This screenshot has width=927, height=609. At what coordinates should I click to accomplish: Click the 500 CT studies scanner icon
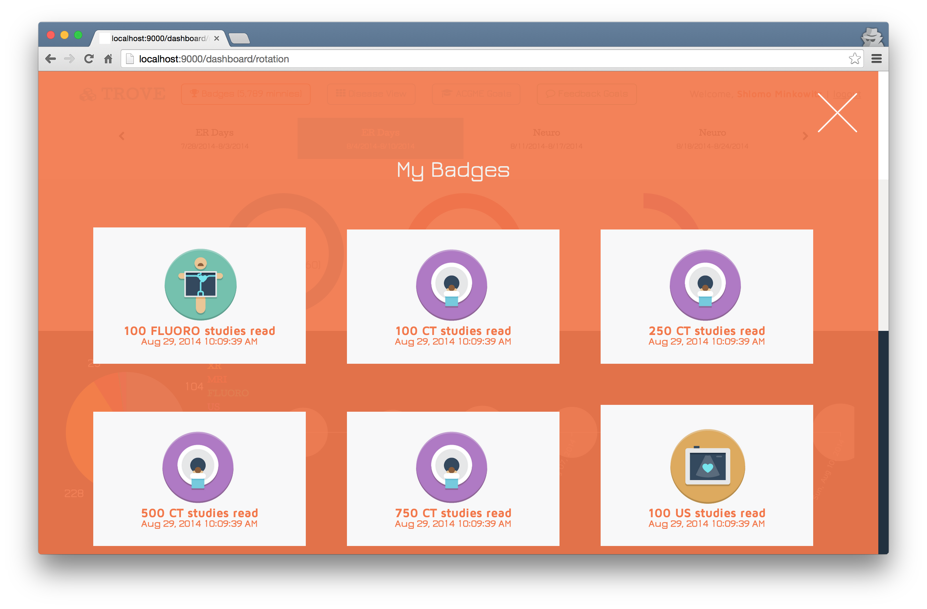pyautogui.click(x=198, y=467)
